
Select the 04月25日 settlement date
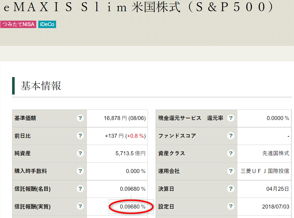click(x=278, y=189)
